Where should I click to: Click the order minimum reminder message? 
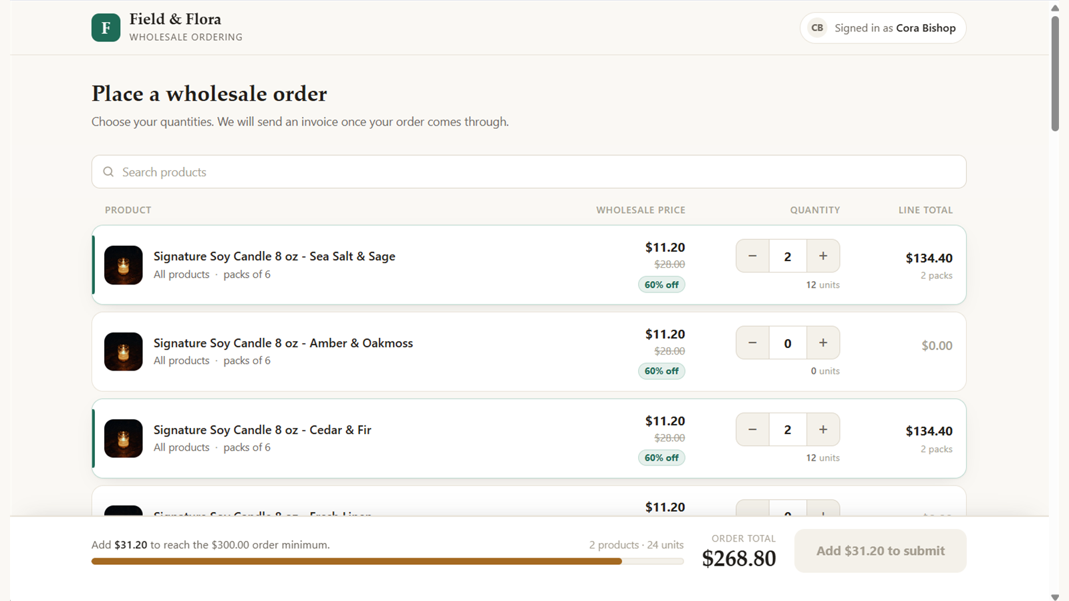click(x=210, y=545)
